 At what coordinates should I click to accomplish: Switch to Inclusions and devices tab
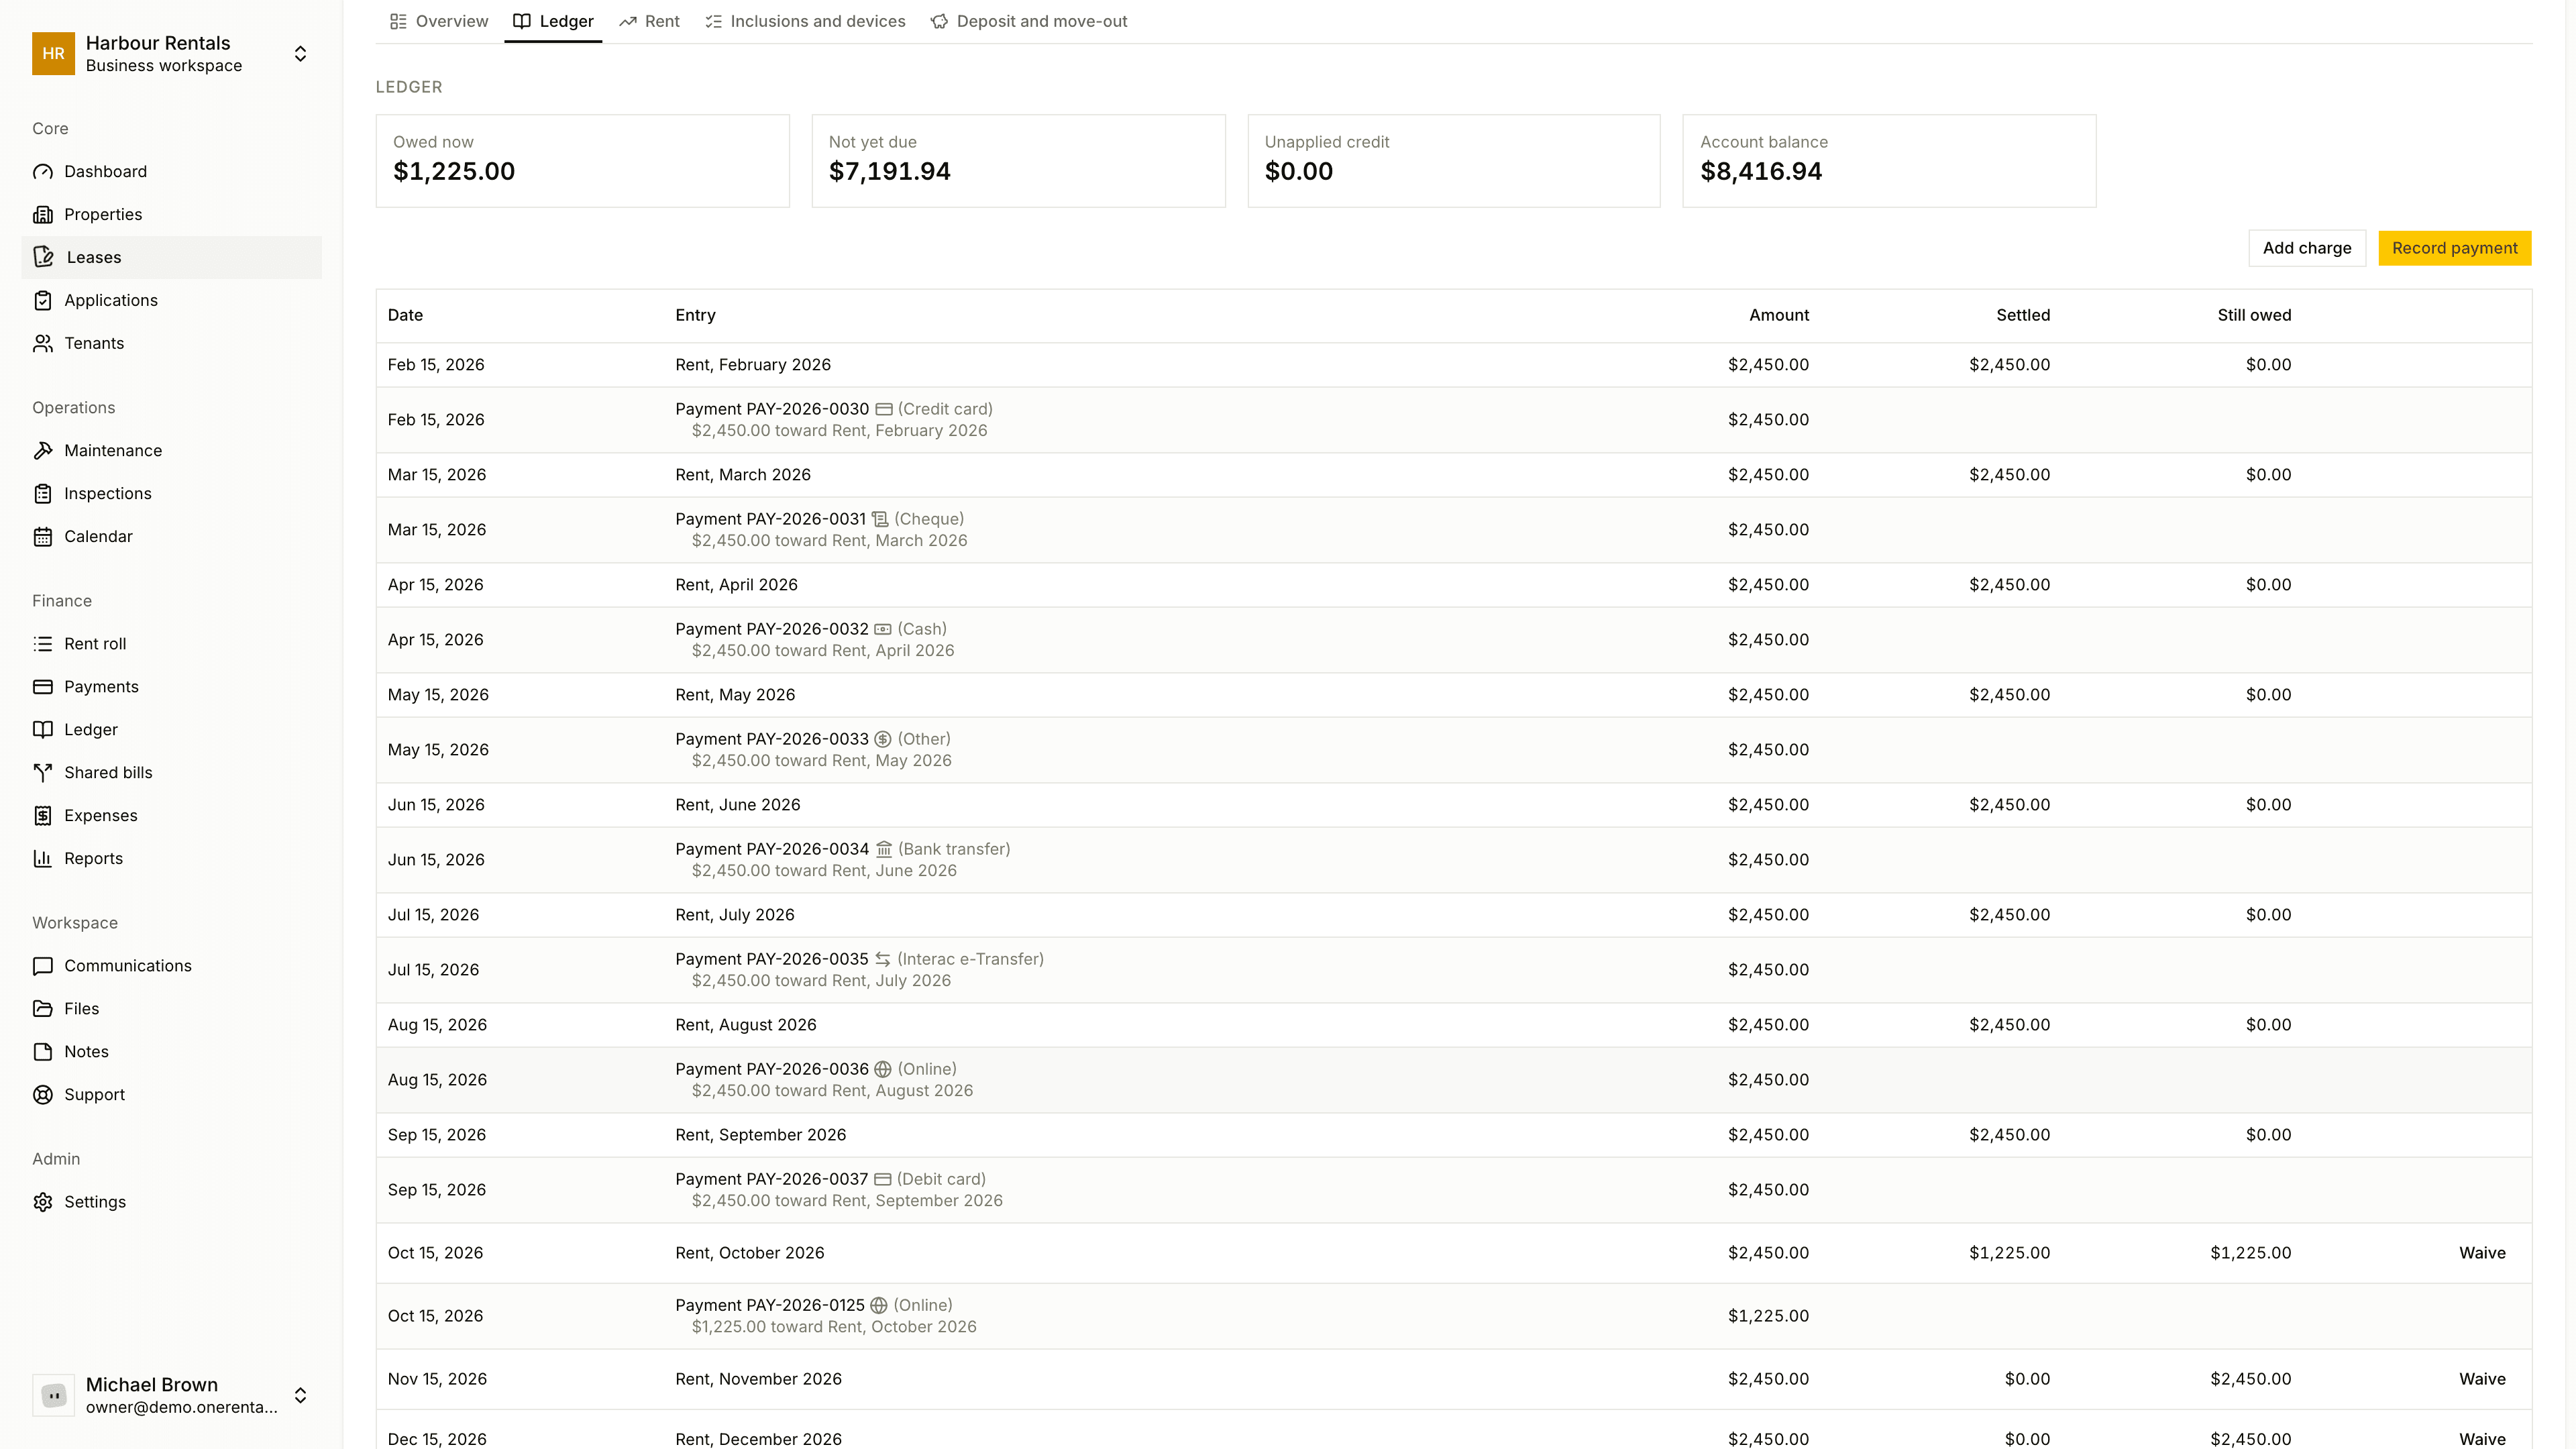805,21
